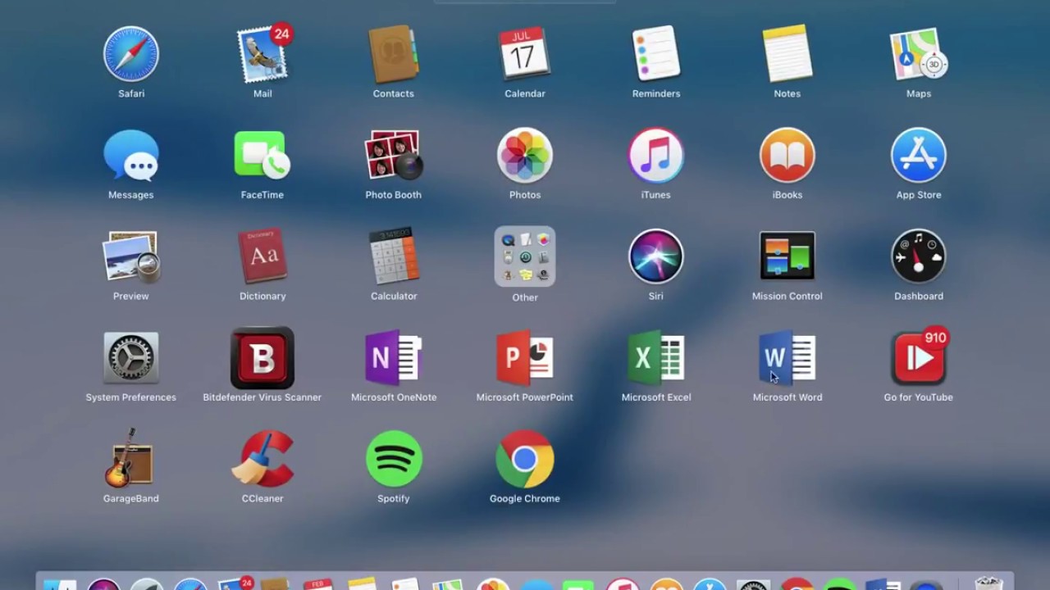
Task: Open the Messages app
Action: click(x=131, y=156)
